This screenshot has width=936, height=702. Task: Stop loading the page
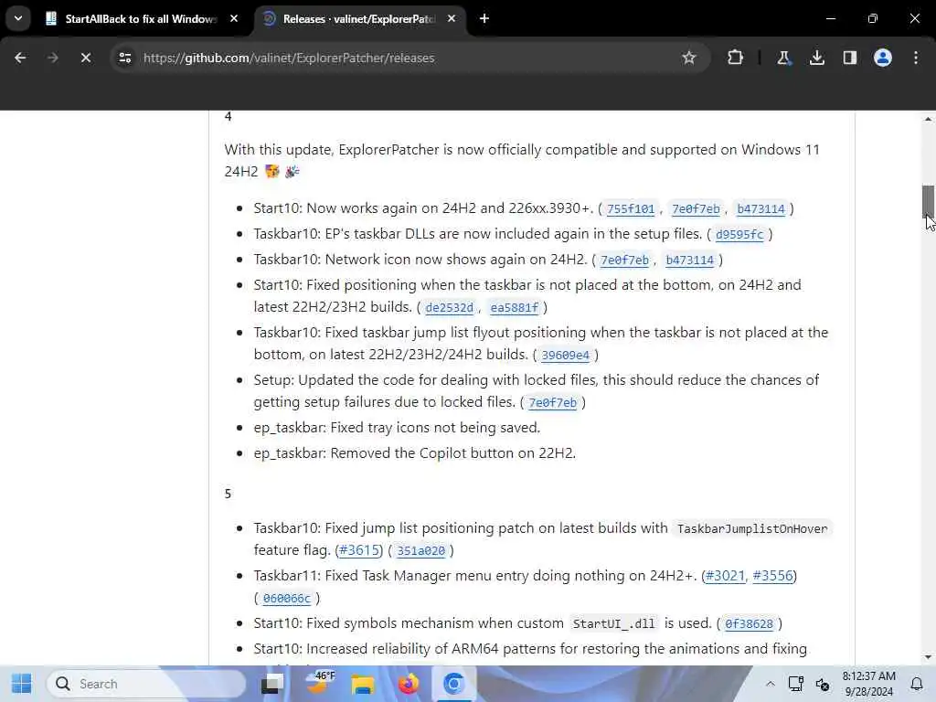(x=85, y=58)
